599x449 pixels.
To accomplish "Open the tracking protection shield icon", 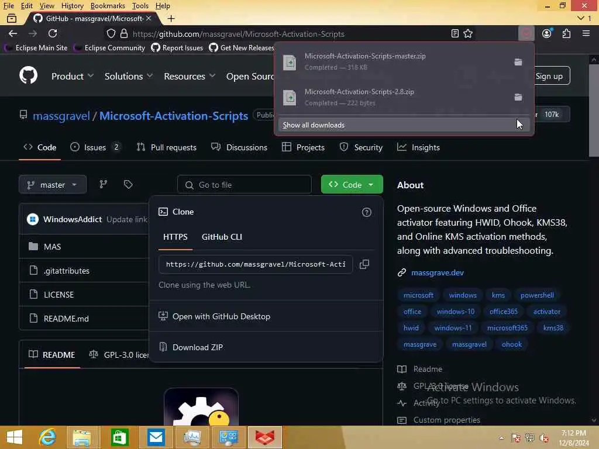I will click(x=111, y=33).
